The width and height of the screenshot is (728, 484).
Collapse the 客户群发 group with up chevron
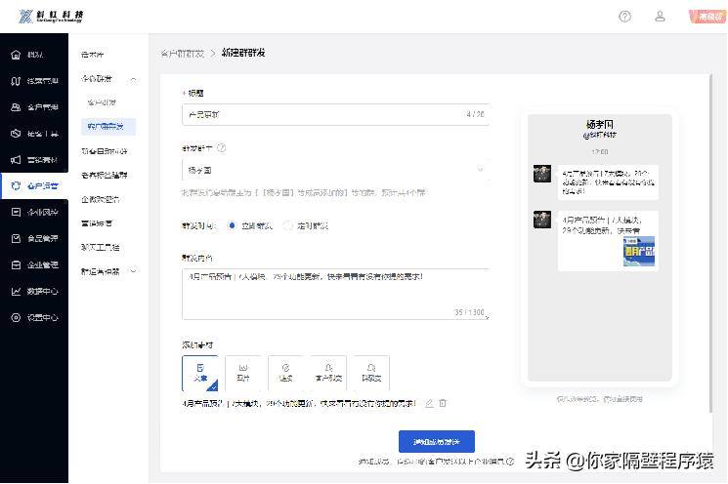point(133,79)
